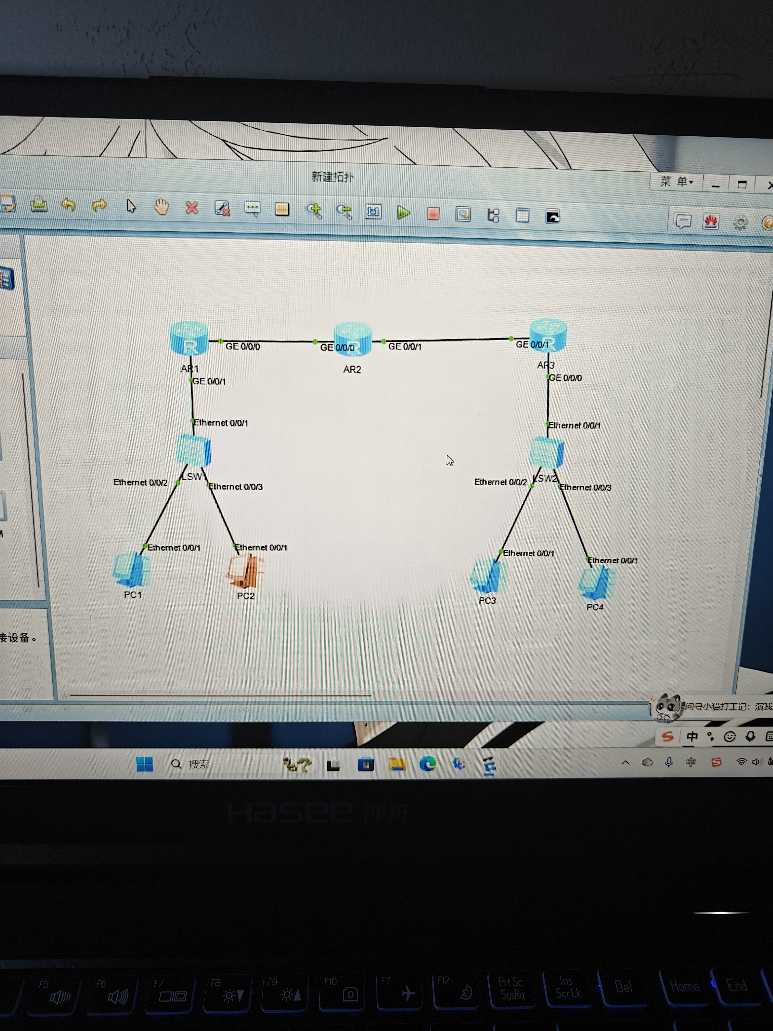Click the red Stop devices button
Image resolution: width=773 pixels, height=1031 pixels.
433,213
